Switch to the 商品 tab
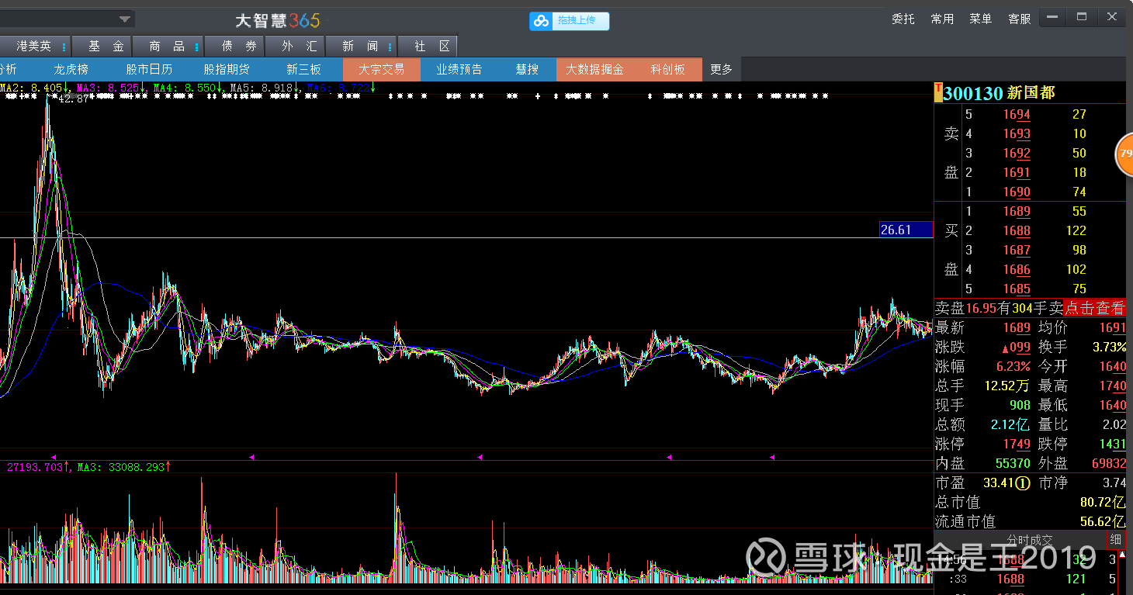This screenshot has width=1133, height=595. pyautogui.click(x=167, y=47)
